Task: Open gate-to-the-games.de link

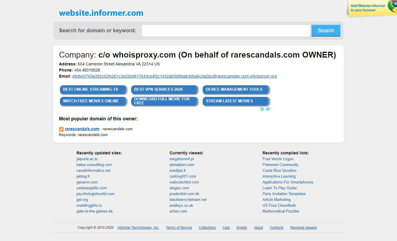Action: tap(94, 211)
